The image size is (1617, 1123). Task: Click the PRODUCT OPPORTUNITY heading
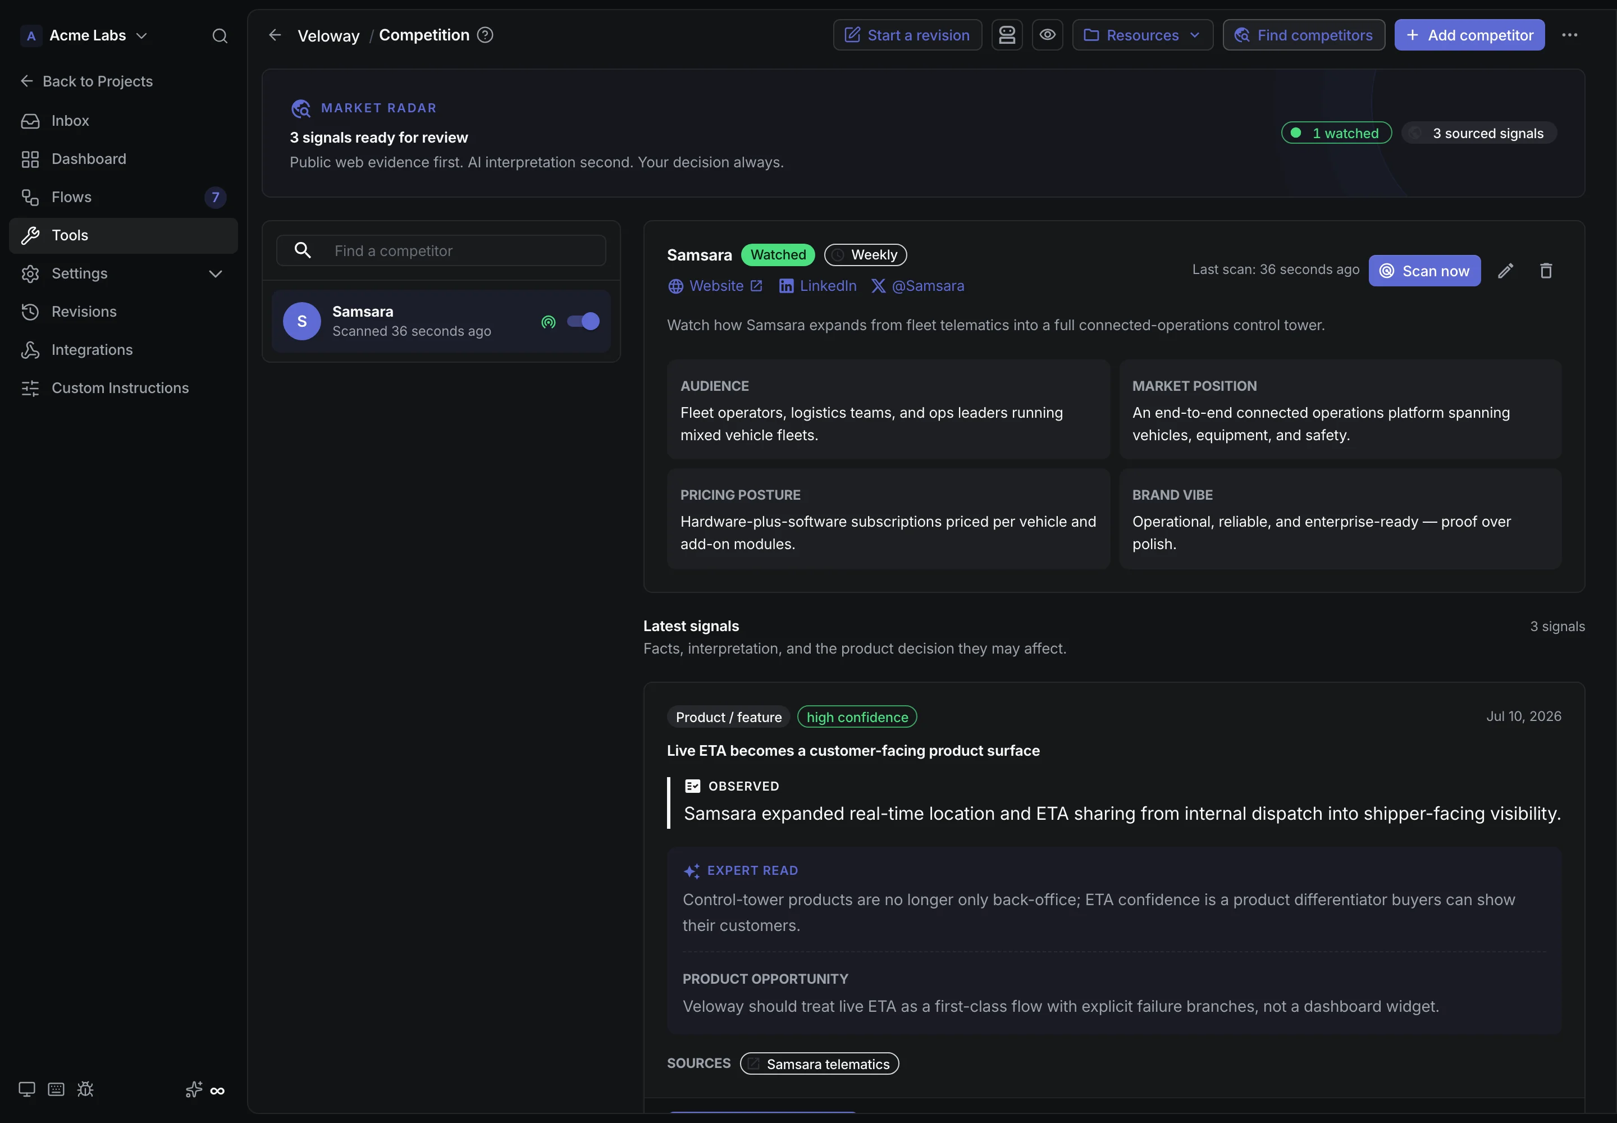click(x=765, y=979)
